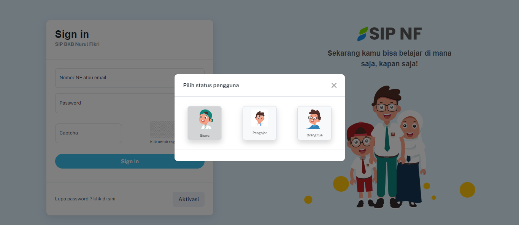Click the captcha image to regenerate
Screen dimensions: 519x225
point(162,130)
